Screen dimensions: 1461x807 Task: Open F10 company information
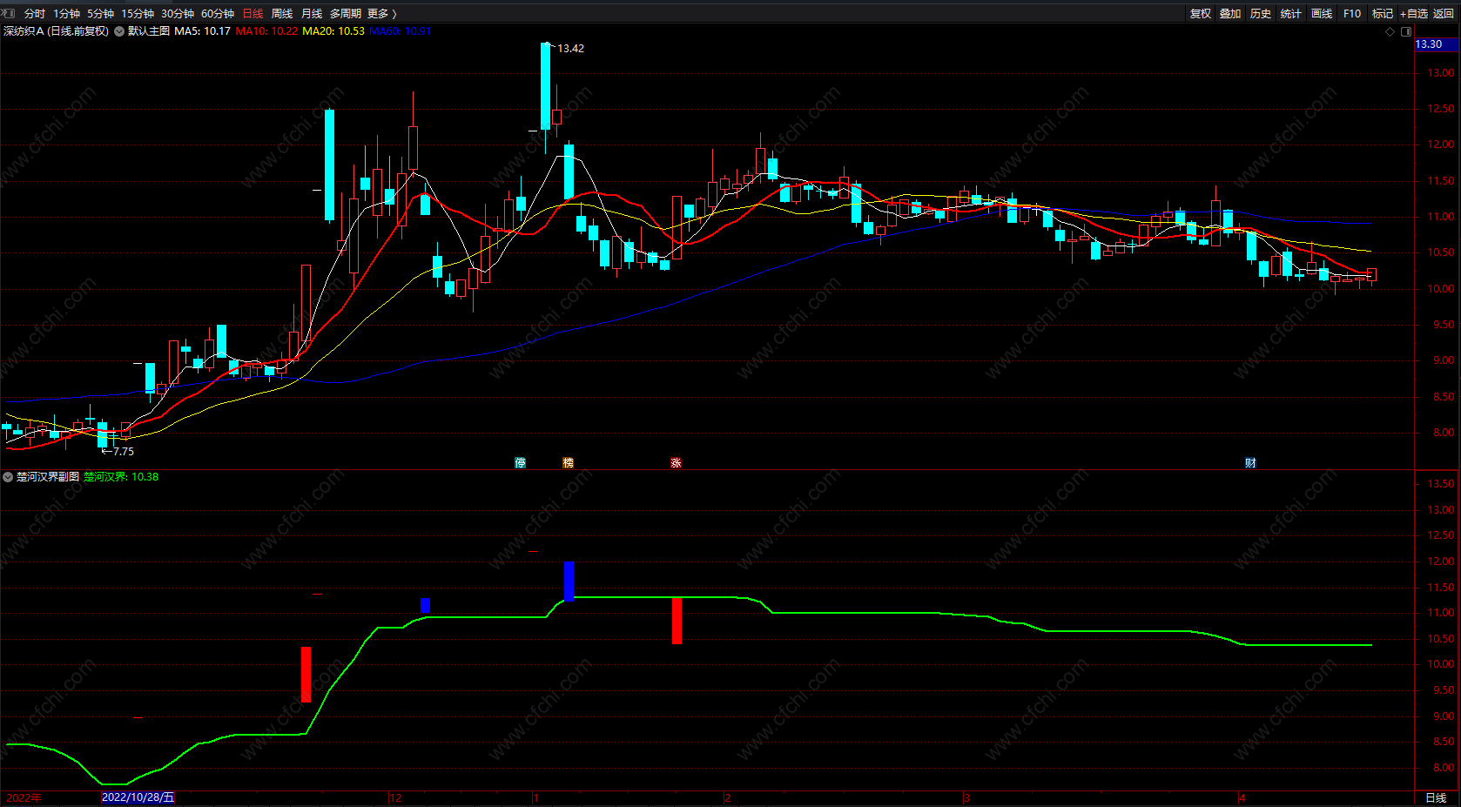1351,13
